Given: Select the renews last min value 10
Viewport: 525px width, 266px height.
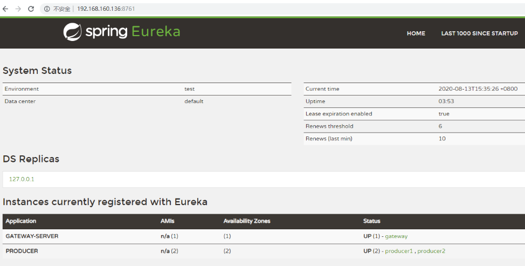Looking at the screenshot, I should [x=442, y=138].
